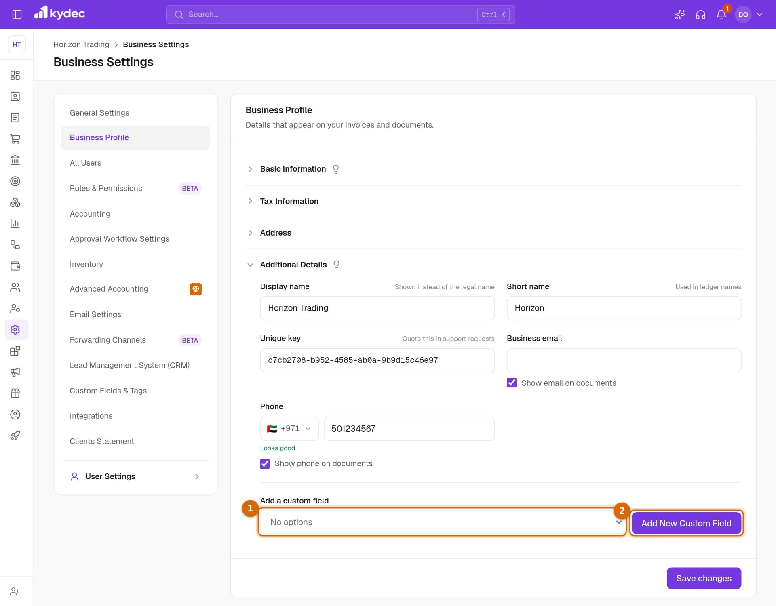
Task: Click the Save changes button
Action: click(704, 578)
